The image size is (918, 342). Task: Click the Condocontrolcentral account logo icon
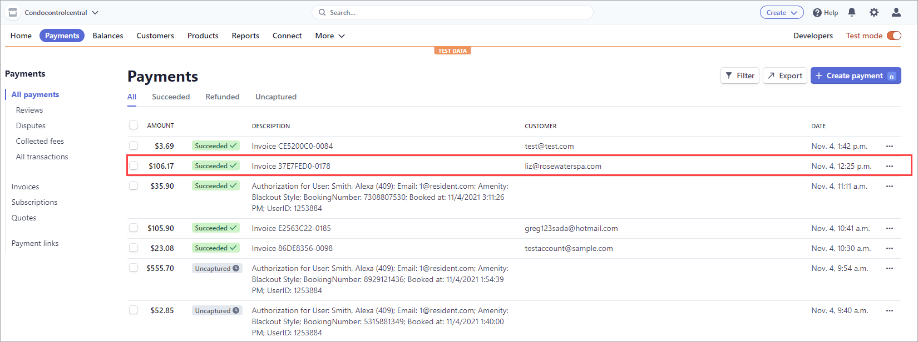(x=13, y=12)
